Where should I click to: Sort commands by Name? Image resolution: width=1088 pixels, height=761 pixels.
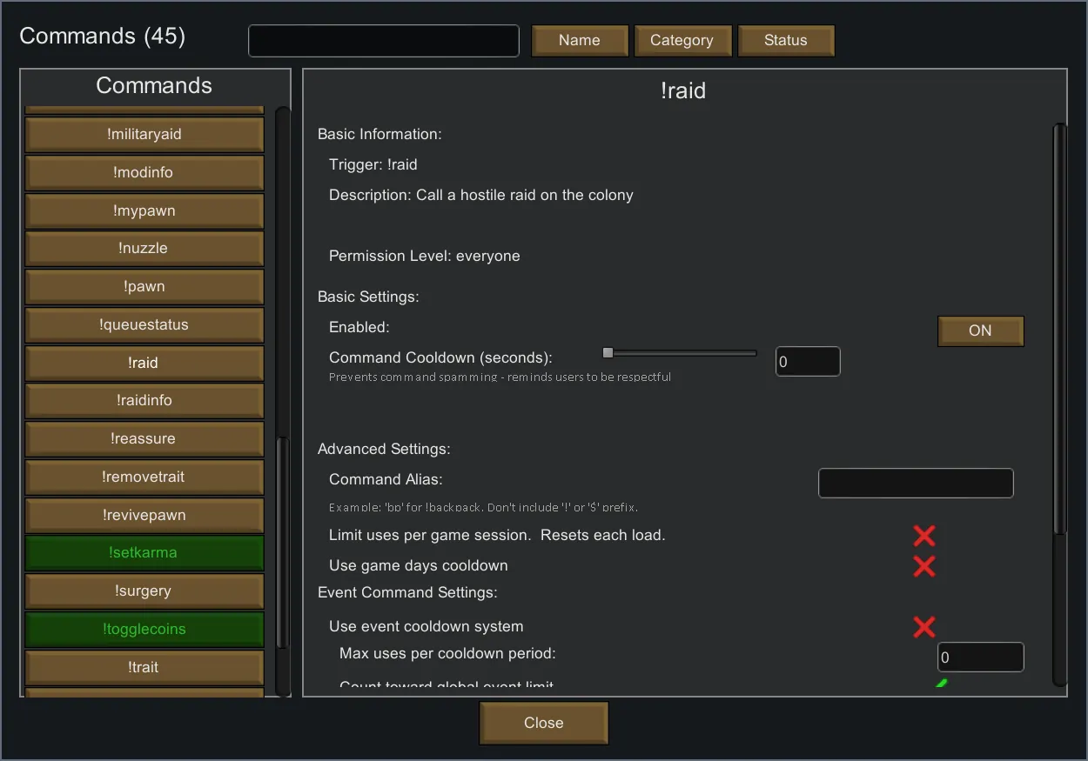(x=580, y=40)
